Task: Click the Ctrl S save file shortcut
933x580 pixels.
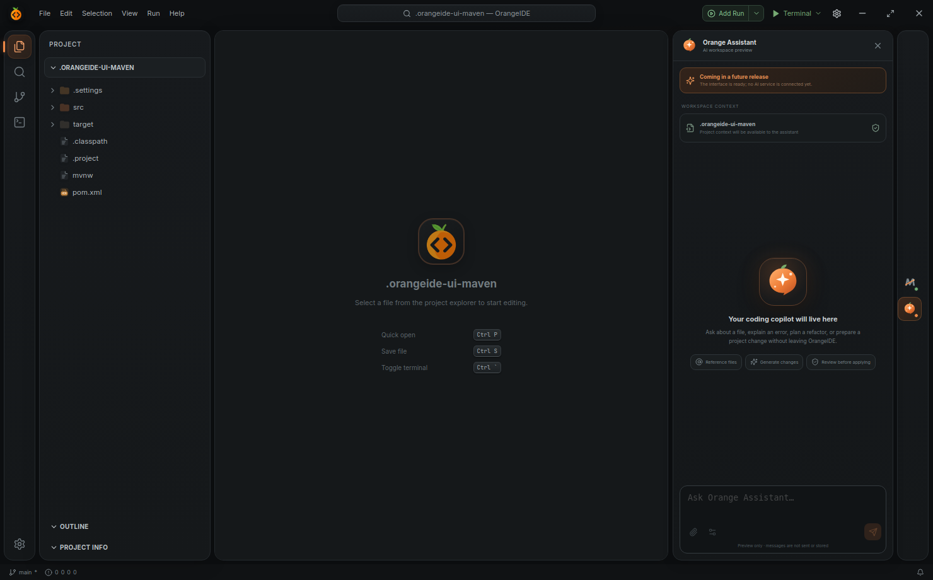Action: [487, 351]
